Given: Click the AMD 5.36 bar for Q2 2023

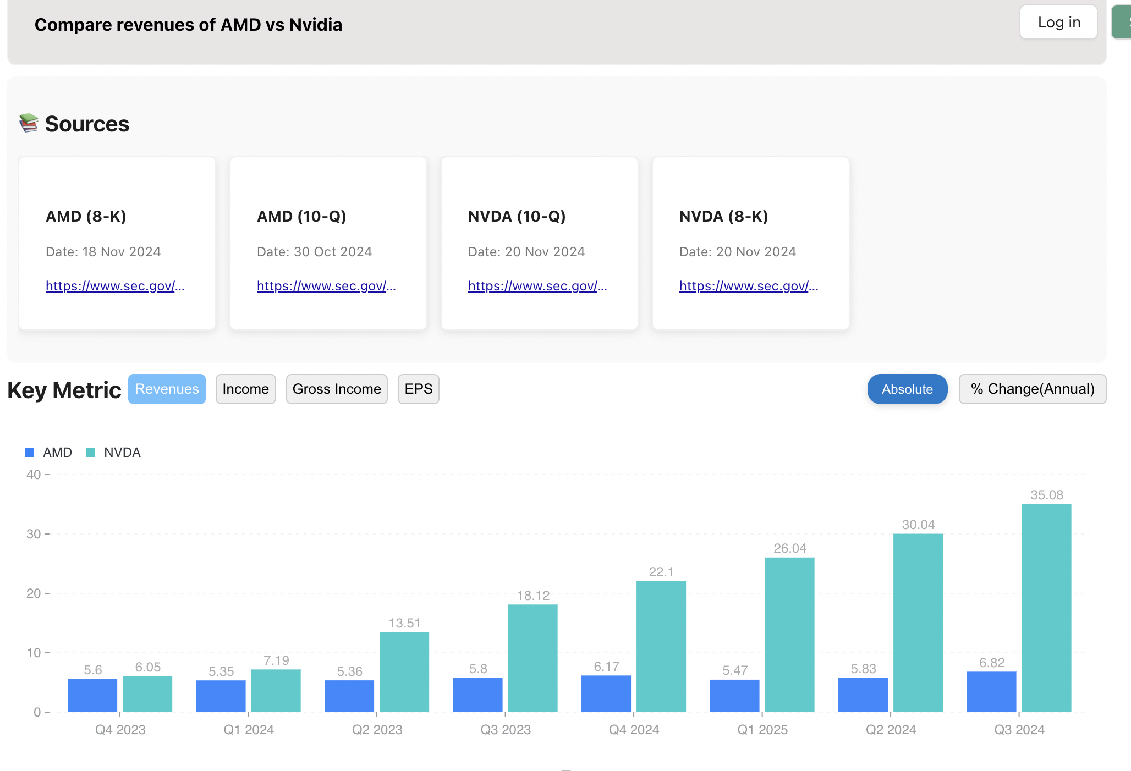Looking at the screenshot, I should [349, 696].
